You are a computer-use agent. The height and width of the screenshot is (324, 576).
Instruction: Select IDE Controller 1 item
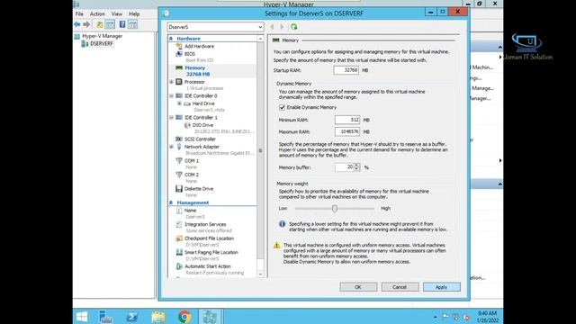pos(201,118)
